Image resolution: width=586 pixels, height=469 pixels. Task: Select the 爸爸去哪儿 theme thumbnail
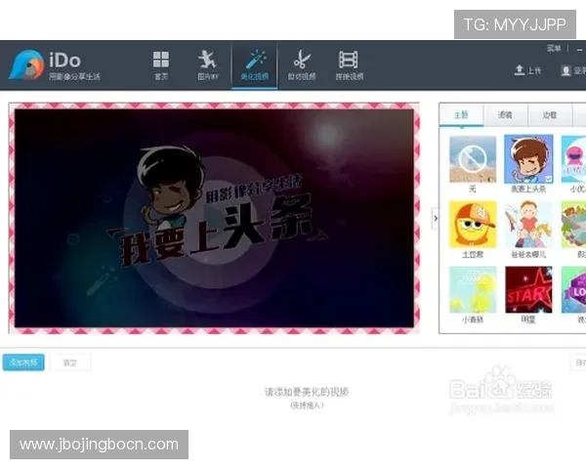click(527, 225)
